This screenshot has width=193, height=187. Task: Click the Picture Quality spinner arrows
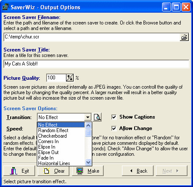tap(70, 78)
